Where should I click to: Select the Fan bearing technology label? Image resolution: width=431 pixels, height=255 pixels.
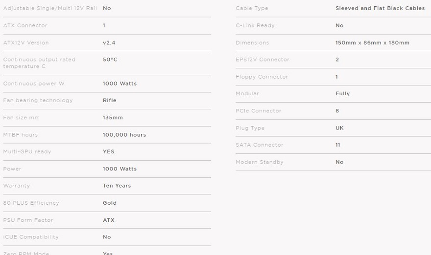pos(38,100)
